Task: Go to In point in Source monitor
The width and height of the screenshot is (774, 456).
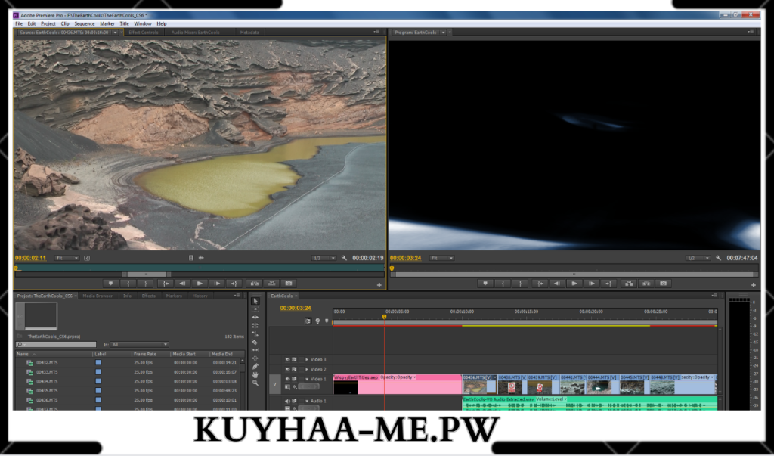Action: coord(165,284)
